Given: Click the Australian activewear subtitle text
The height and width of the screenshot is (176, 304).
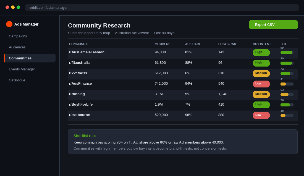Looking at the screenshot, I should coord(132,33).
